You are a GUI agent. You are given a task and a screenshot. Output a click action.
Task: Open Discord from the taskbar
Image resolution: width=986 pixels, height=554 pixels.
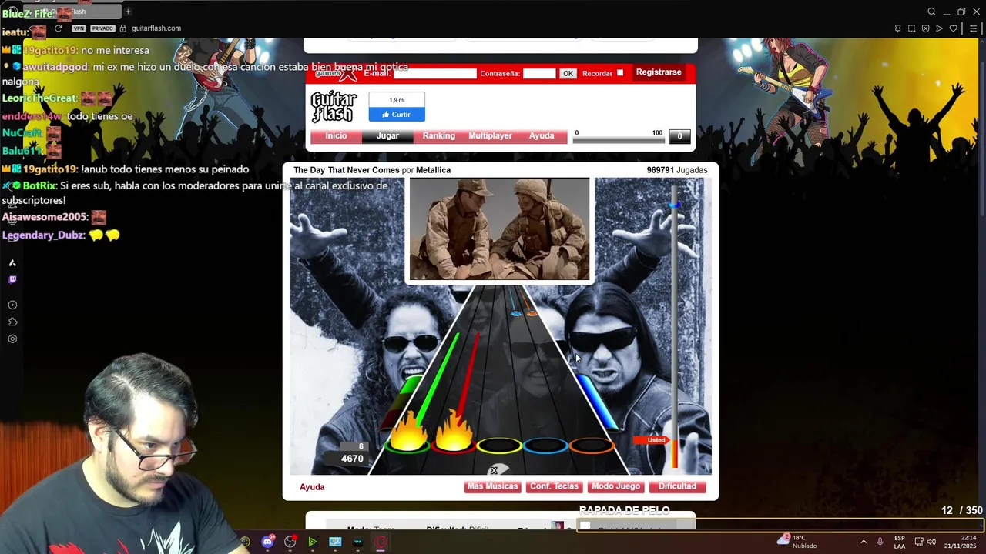coord(267,542)
